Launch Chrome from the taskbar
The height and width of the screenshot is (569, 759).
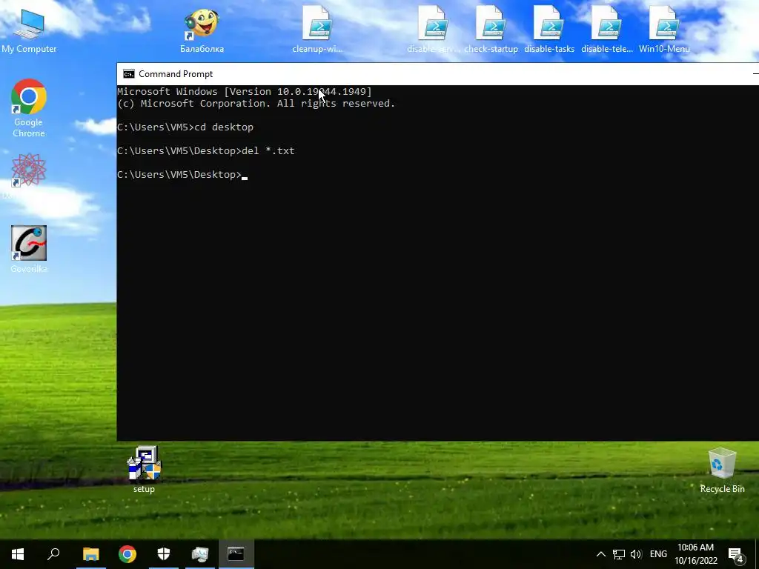[127, 554]
